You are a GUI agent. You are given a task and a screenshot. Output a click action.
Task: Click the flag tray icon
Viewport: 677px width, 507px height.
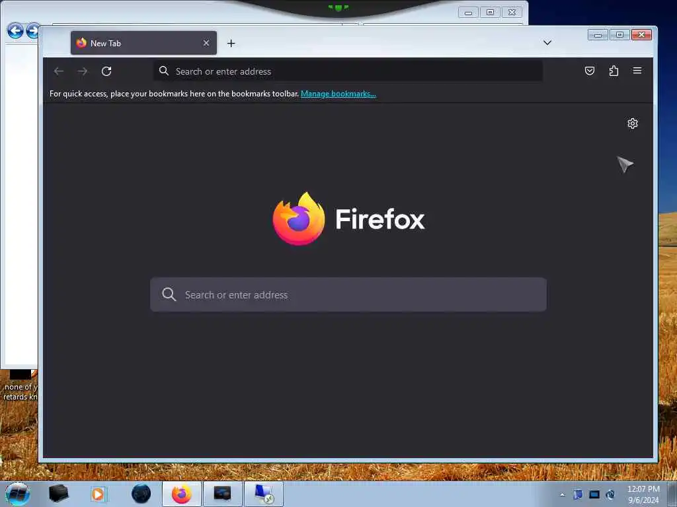578,494
